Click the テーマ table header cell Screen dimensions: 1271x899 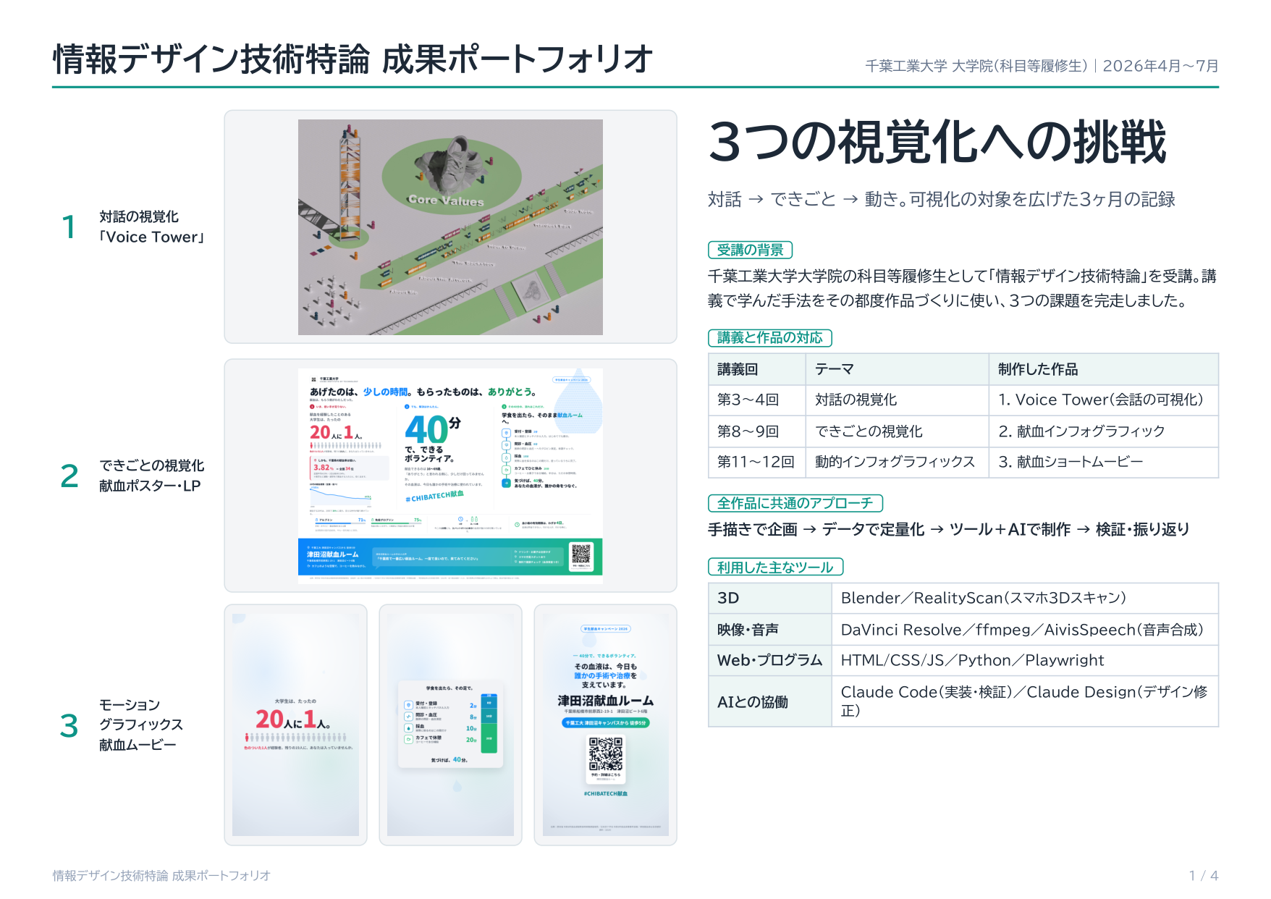coord(898,369)
